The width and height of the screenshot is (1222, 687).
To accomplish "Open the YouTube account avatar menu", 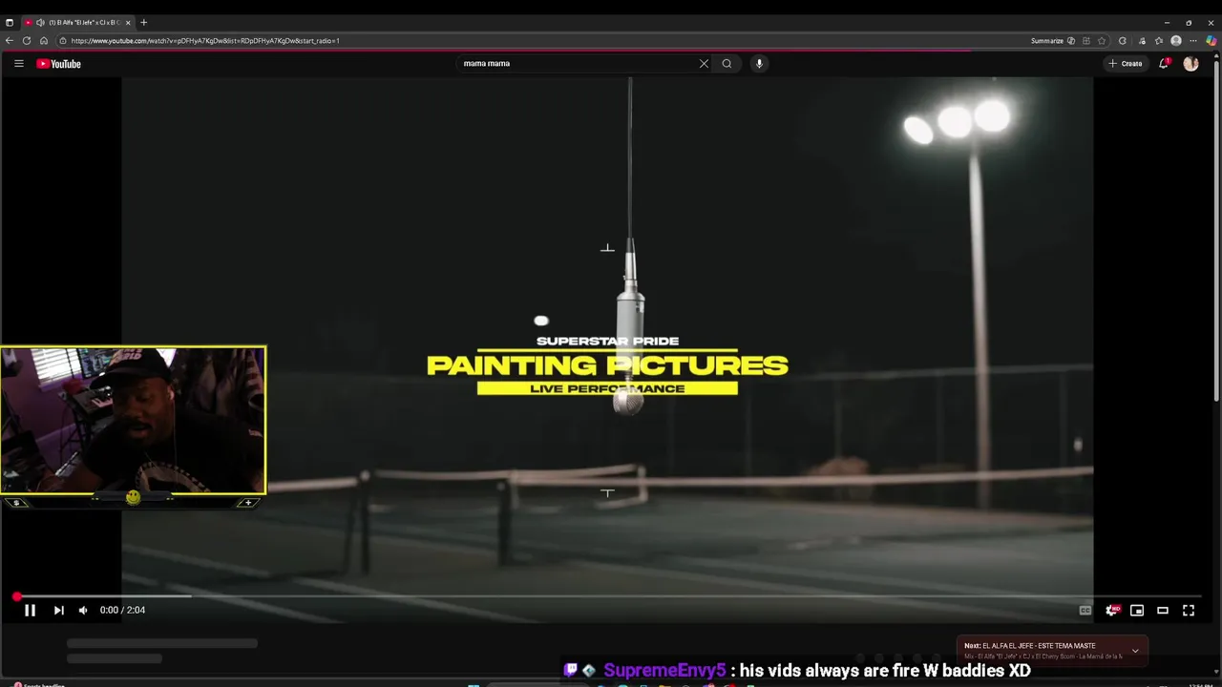I will pyautogui.click(x=1190, y=64).
